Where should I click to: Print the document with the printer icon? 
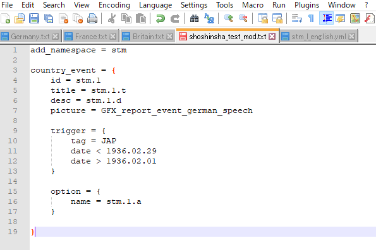[92, 18]
